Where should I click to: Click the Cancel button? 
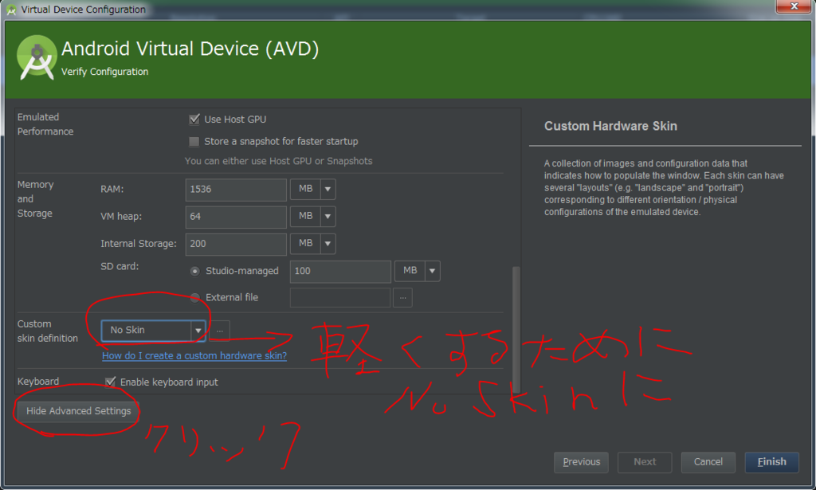click(708, 462)
